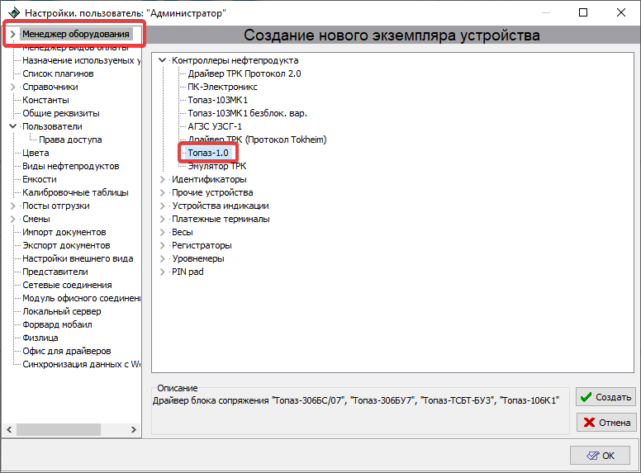The image size is (641, 473).
Task: Select Драйвер ТРК Протокол 2.0 device
Action: 245,73
